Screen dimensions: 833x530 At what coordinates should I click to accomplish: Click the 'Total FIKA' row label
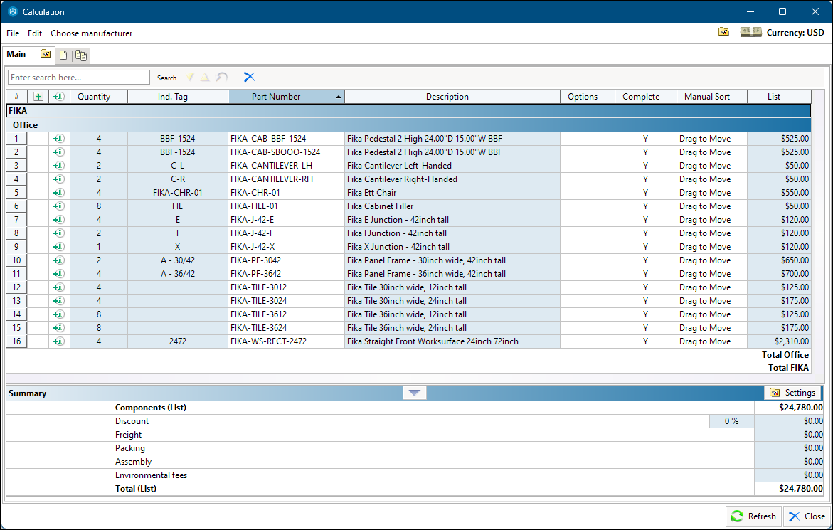[788, 368]
